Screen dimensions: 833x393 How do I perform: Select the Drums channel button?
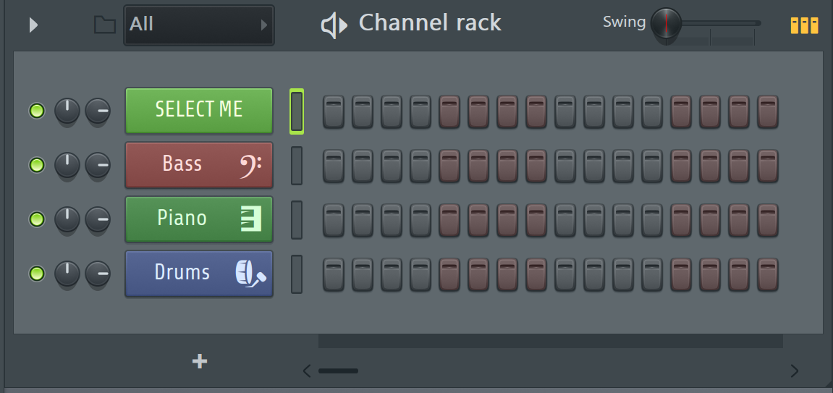(x=199, y=274)
